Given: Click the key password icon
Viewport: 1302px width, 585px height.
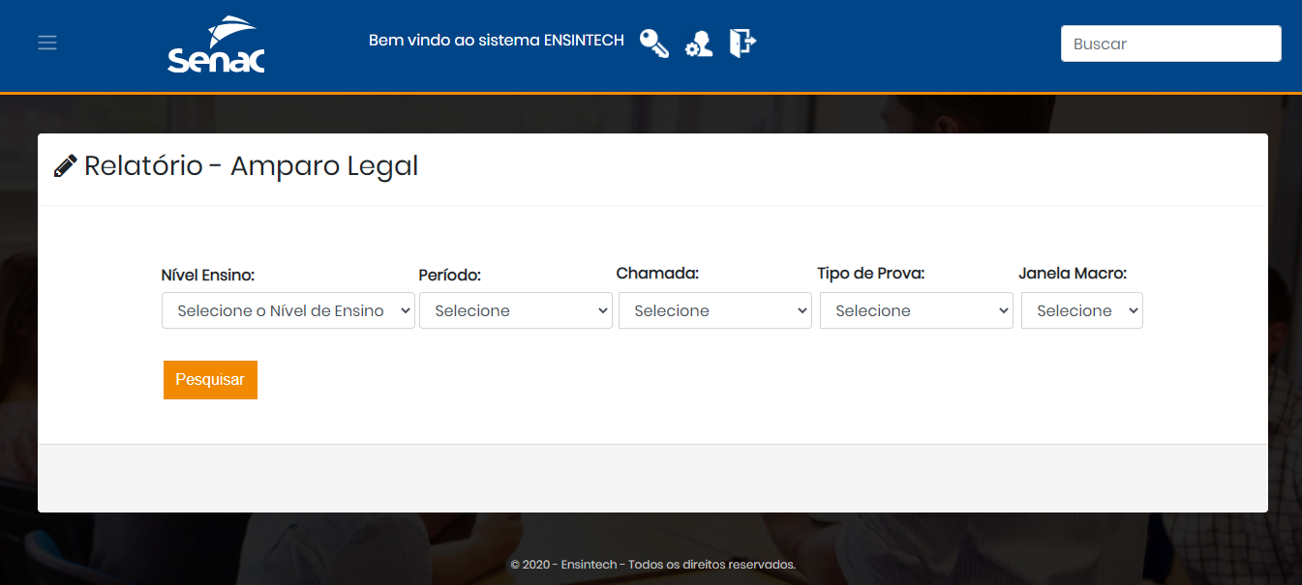Looking at the screenshot, I should coord(654,44).
